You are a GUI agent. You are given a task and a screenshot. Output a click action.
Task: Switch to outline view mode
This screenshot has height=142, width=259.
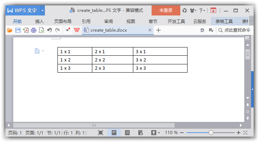(x=127, y=133)
